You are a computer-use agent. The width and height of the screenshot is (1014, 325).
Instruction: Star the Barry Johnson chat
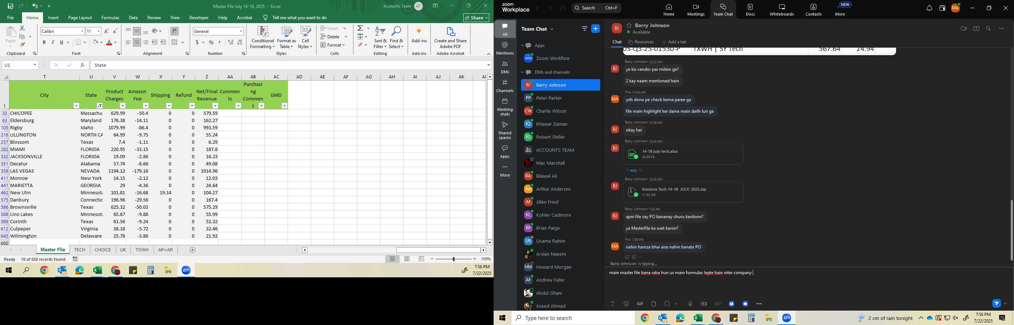click(630, 25)
